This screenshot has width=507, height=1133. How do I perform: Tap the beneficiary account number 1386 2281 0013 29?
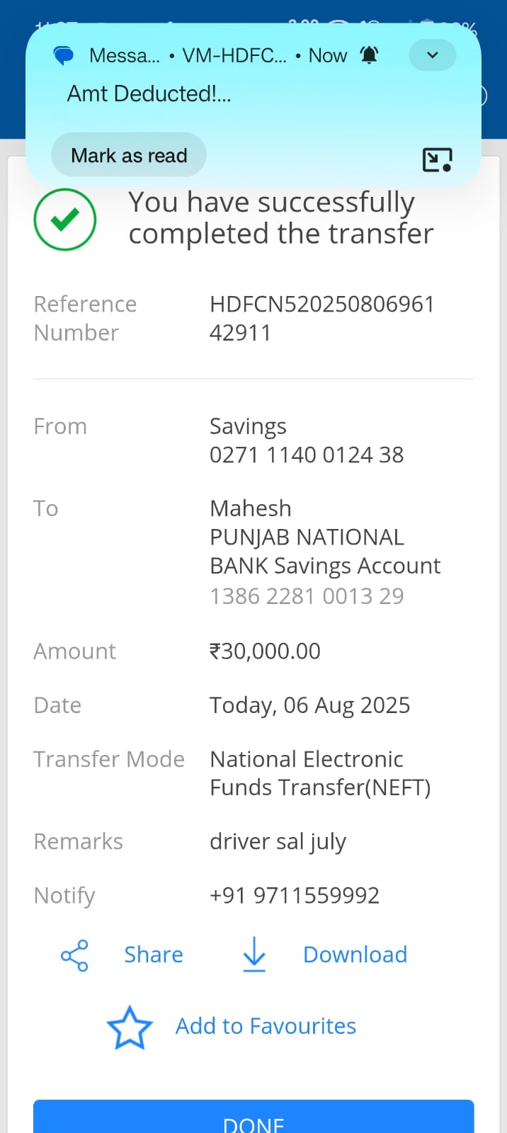(x=307, y=596)
